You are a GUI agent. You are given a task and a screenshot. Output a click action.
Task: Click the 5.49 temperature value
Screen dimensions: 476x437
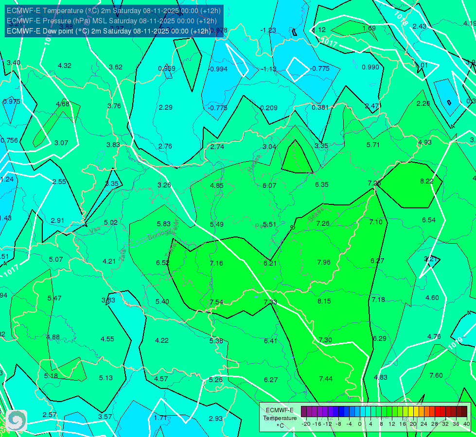[x=217, y=224]
